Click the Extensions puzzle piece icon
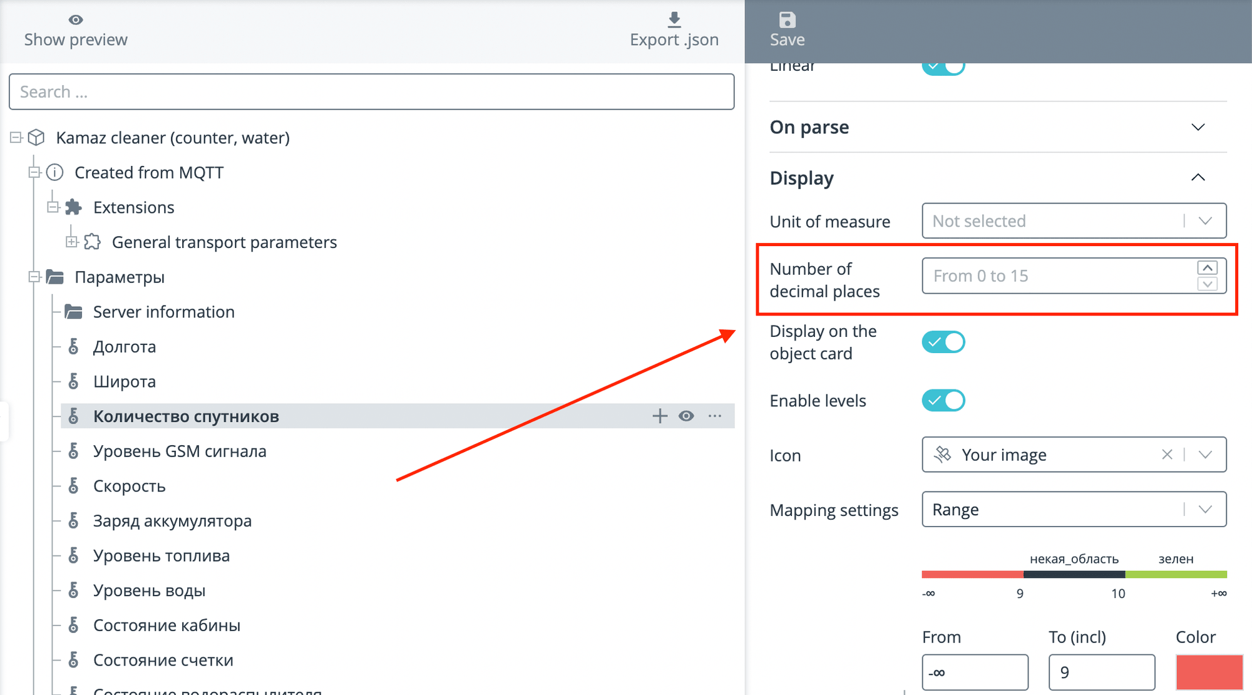Image resolution: width=1252 pixels, height=695 pixels. click(74, 207)
